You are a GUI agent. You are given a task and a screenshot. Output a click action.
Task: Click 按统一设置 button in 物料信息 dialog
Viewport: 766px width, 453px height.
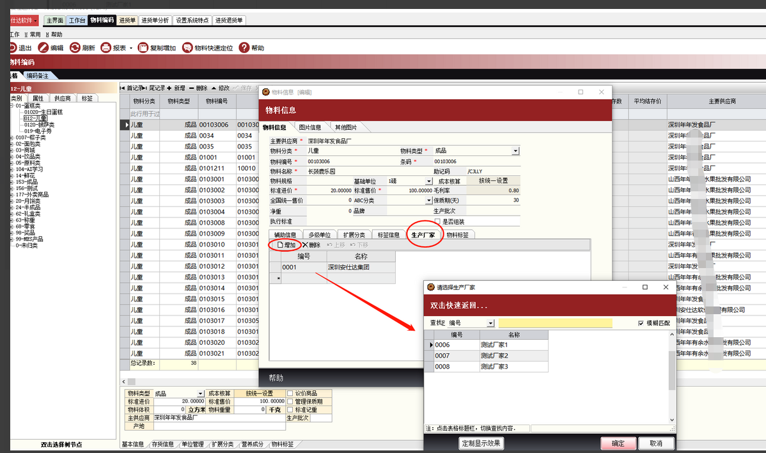(x=493, y=181)
